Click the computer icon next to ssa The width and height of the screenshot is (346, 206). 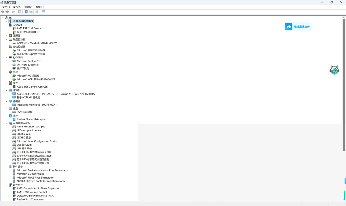[6, 17]
